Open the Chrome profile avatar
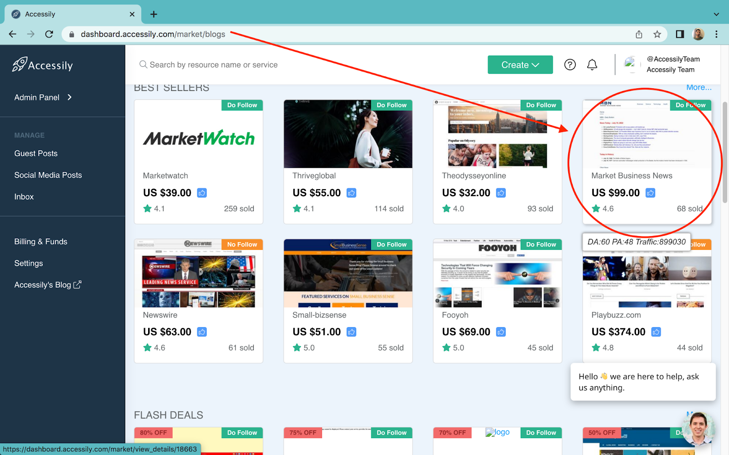Viewport: 729px width, 455px height. (698, 34)
